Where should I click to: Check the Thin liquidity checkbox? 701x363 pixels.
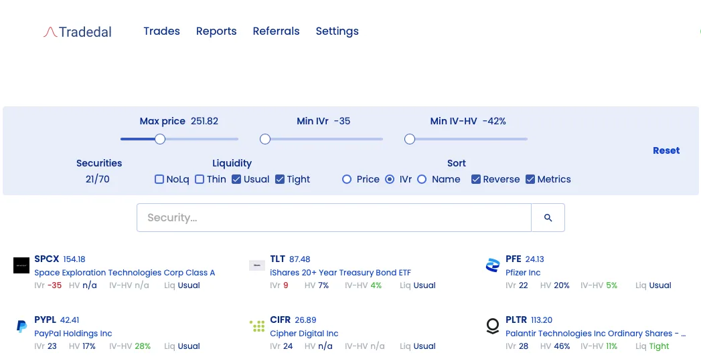click(200, 179)
